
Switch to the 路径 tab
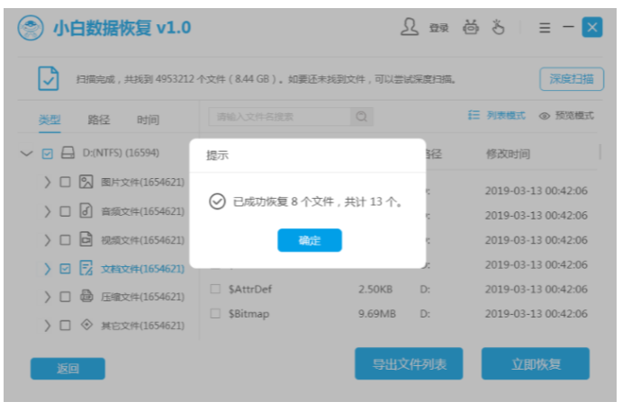point(99,120)
